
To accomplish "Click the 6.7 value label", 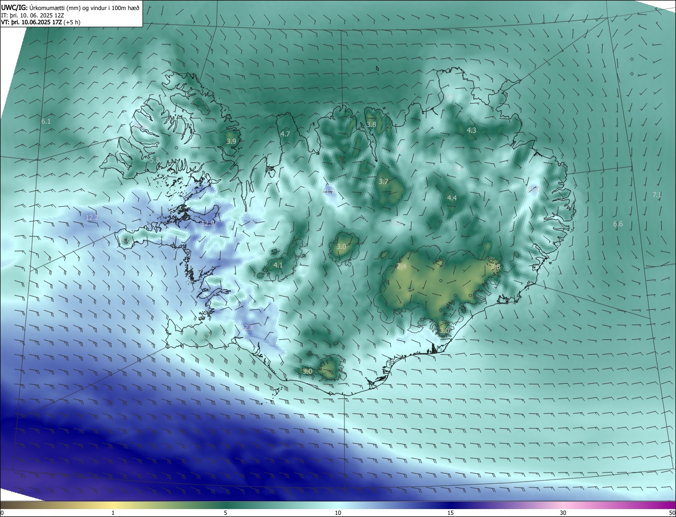I will pyautogui.click(x=206, y=336).
